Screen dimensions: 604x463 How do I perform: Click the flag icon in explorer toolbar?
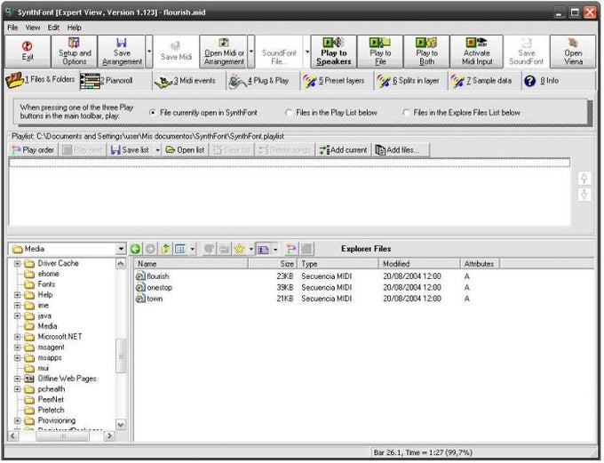tap(291, 249)
